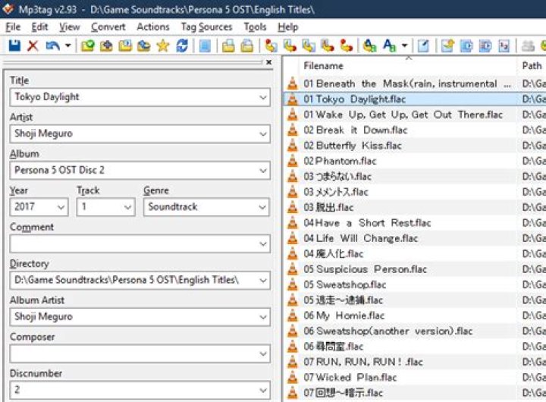Select file '02 Butterfly Kiss.flac'
This screenshot has height=402, width=546.
pyautogui.click(x=353, y=146)
